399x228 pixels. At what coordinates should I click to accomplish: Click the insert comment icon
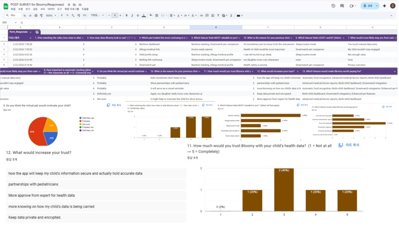(x=207, y=15)
